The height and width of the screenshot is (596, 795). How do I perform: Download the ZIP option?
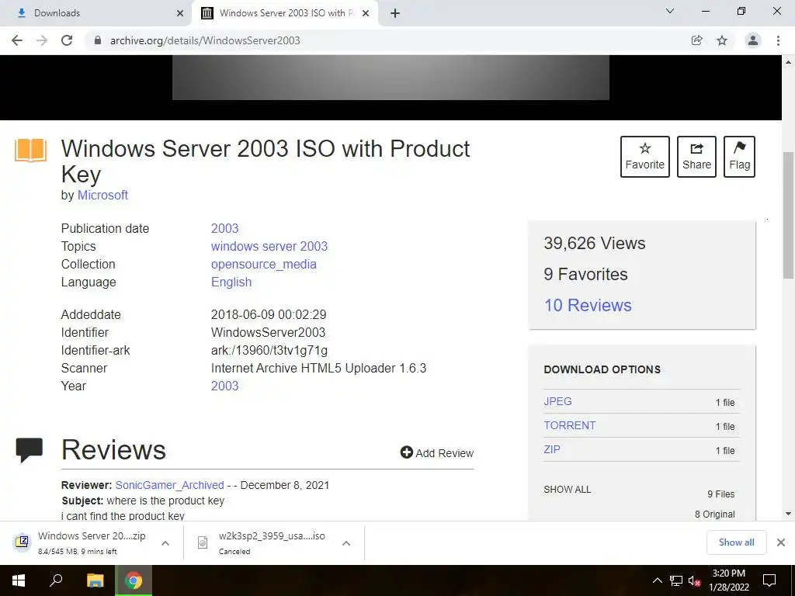coord(552,449)
